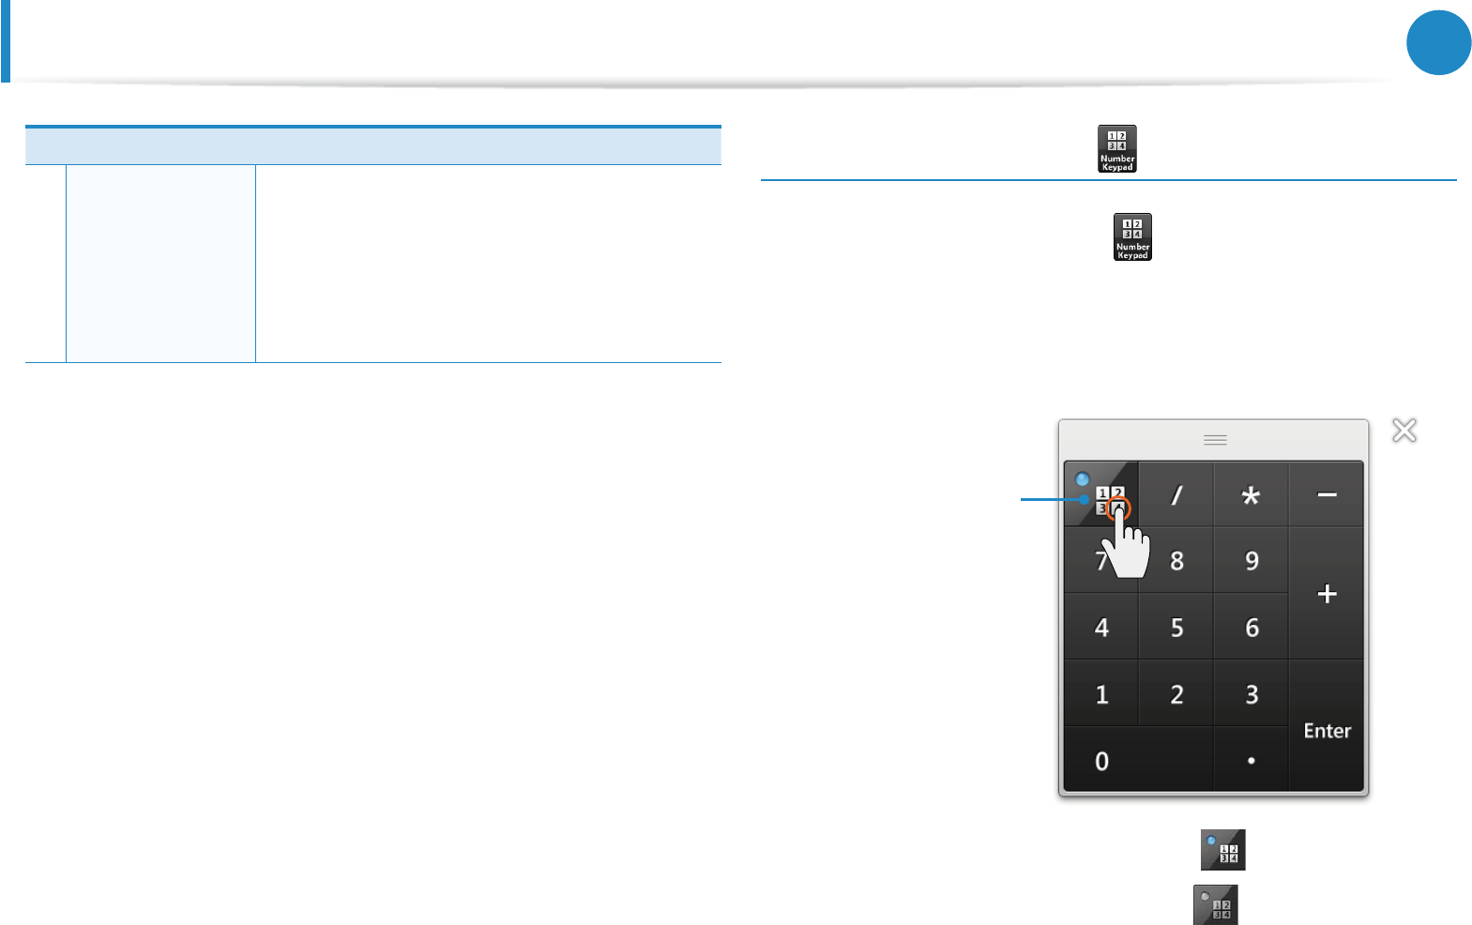Screen dimensions: 1472x925
Task: Tap the tall plus key
Action: [x=1327, y=593]
